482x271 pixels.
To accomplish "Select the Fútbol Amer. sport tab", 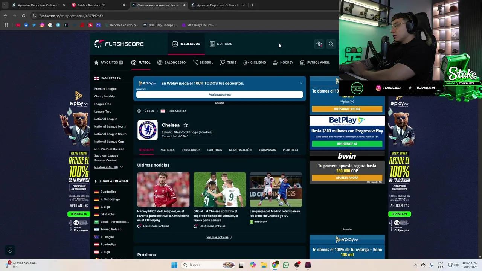I will 315,62.
